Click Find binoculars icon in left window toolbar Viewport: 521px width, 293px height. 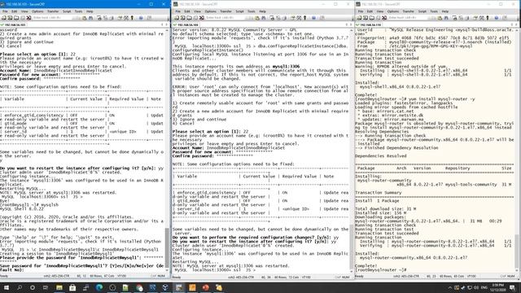coord(90,18)
